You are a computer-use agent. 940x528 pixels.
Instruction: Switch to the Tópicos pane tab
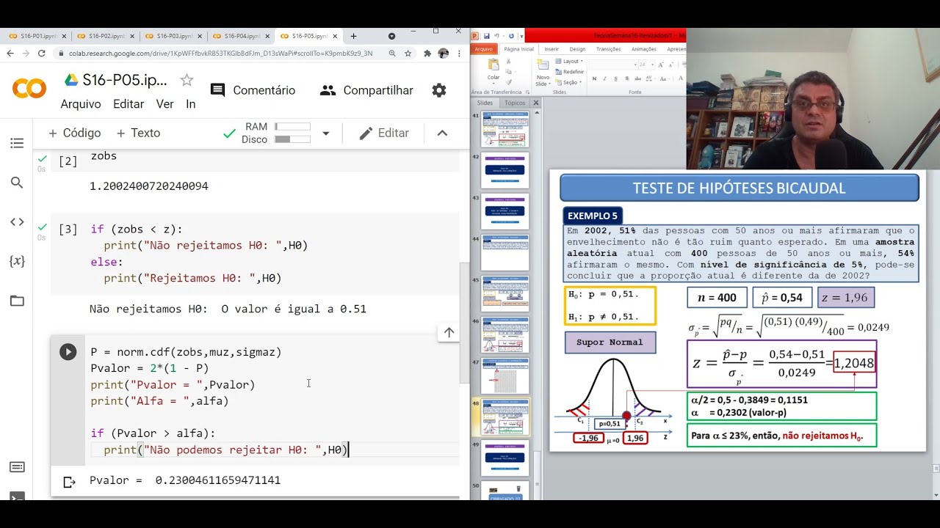tap(515, 103)
